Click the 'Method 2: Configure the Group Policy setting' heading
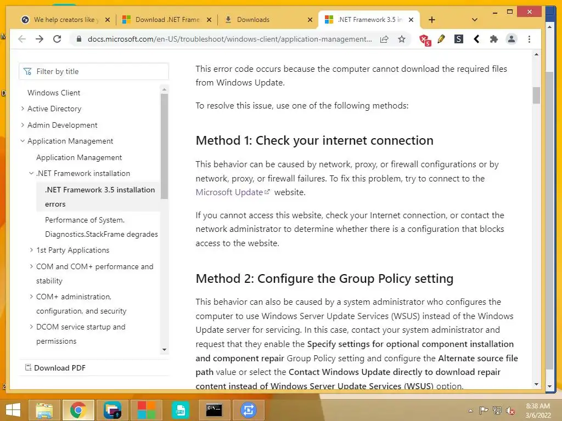 [x=324, y=278]
